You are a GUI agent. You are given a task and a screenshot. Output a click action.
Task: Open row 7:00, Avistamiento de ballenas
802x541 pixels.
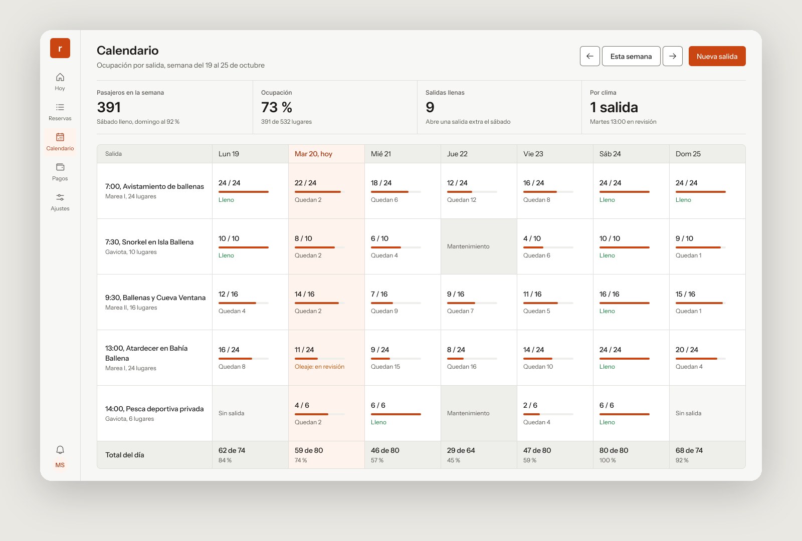click(154, 191)
